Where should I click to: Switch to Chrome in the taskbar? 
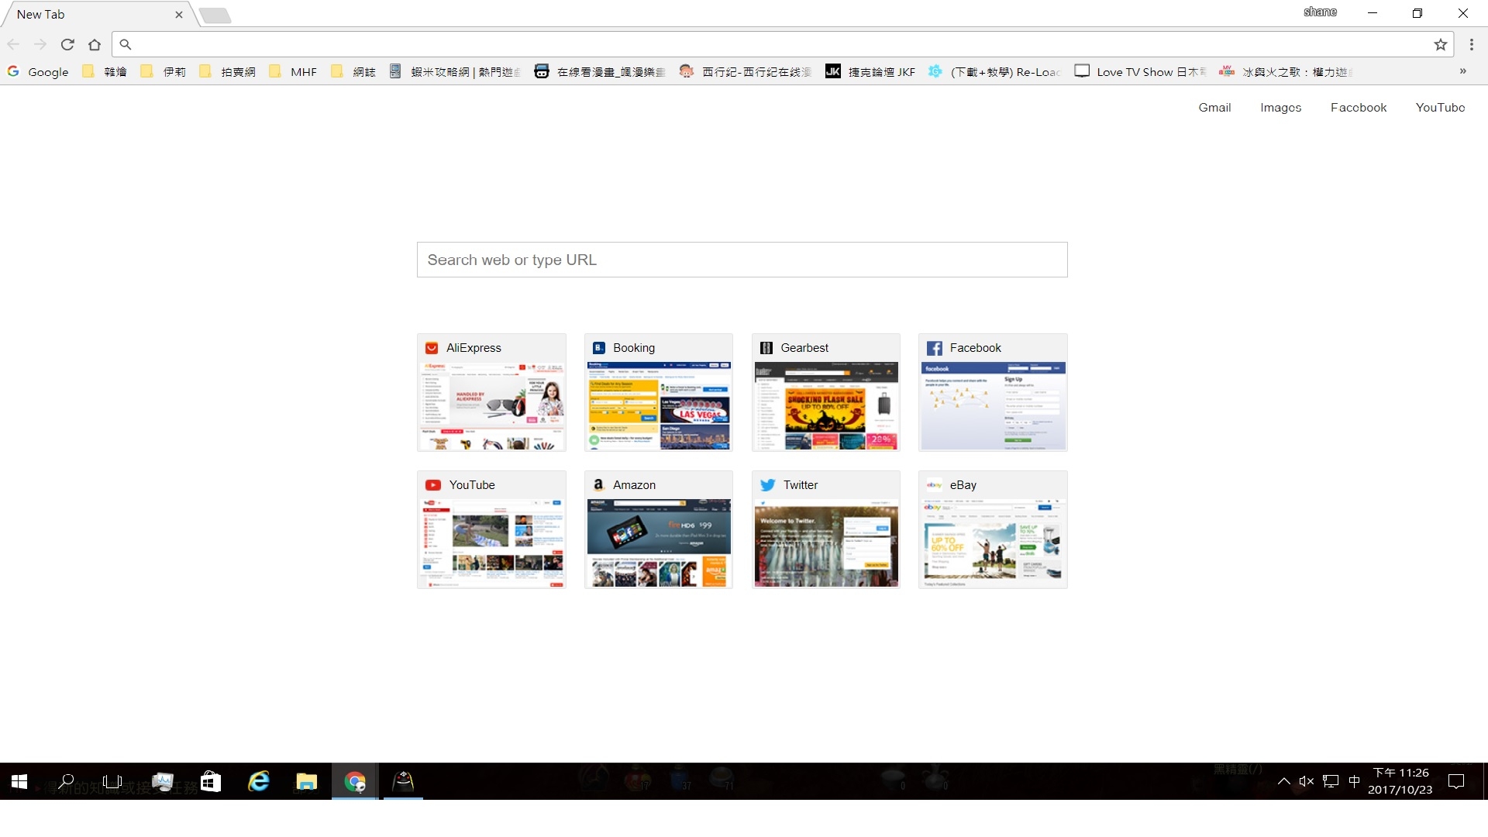click(x=355, y=781)
